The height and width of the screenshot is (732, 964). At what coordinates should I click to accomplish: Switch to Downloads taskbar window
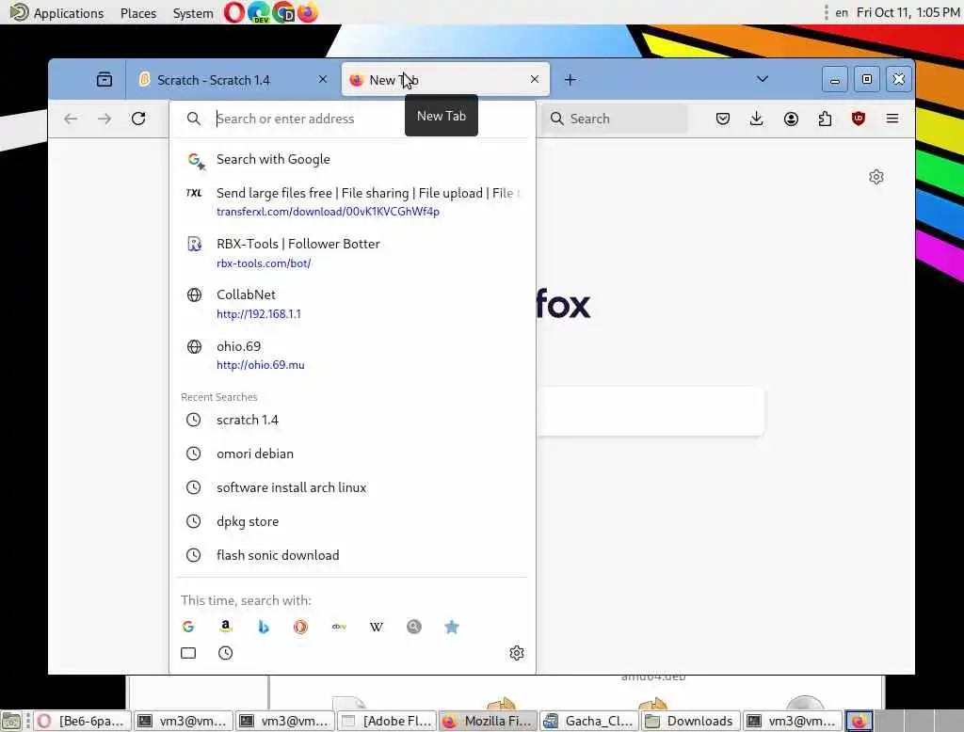pos(690,721)
